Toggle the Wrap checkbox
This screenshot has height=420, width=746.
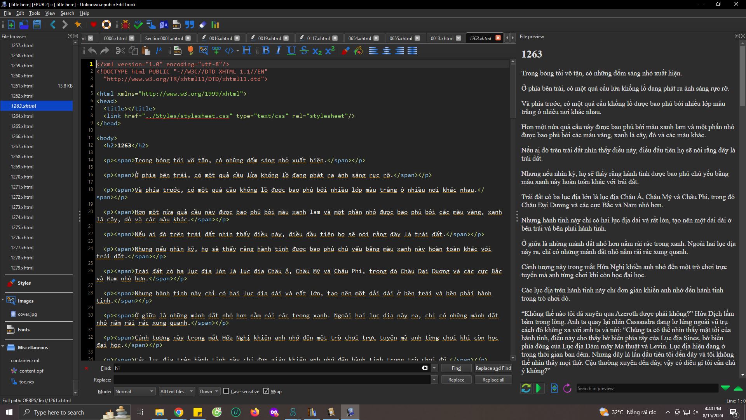pyautogui.click(x=266, y=391)
